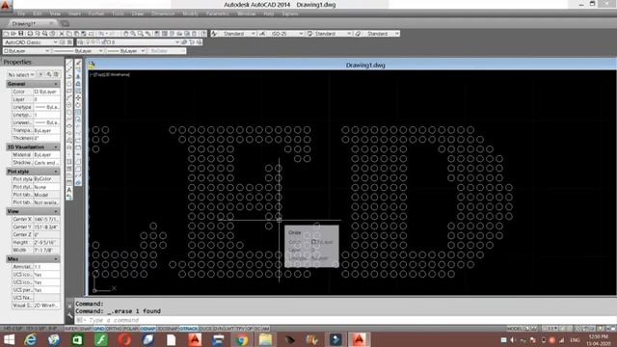Open the ISO-25 dimension style dropdown

pos(301,34)
